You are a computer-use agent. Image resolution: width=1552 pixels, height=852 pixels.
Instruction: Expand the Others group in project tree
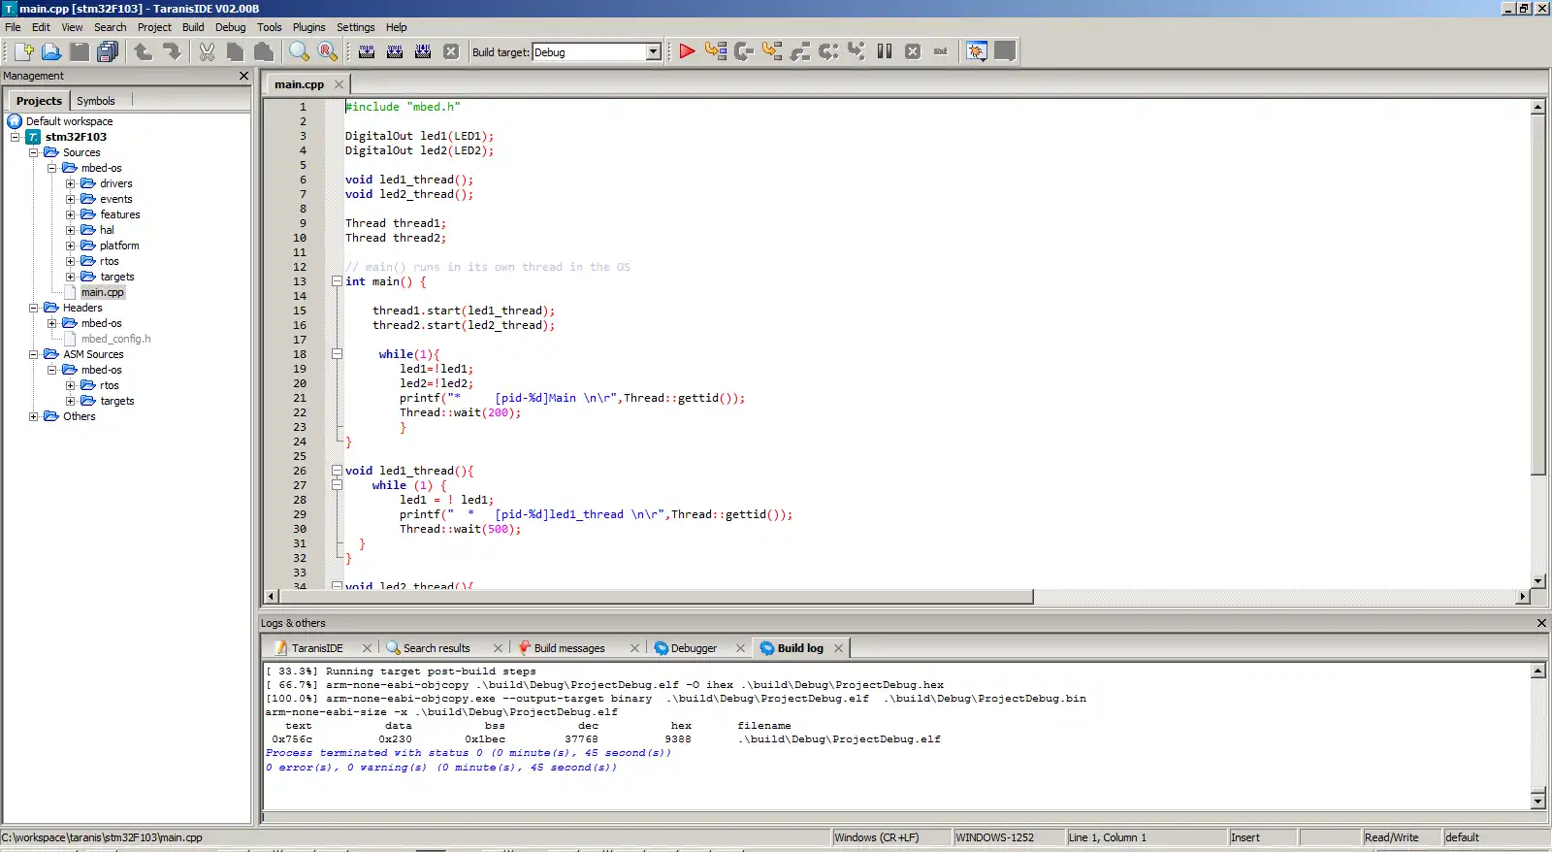click(33, 416)
